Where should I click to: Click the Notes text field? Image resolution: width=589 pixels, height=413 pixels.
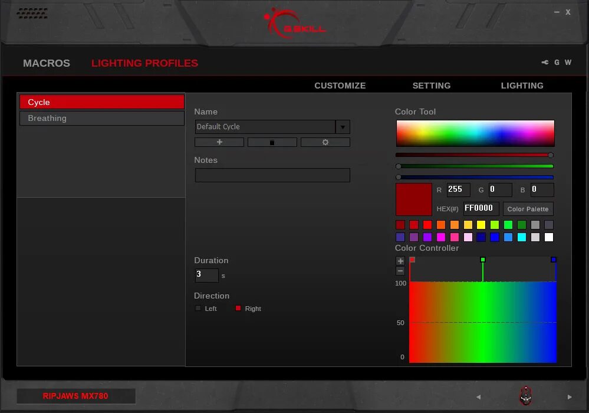point(272,175)
